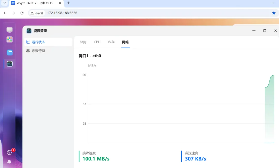Maximize the 资源管理 window
Viewport: 279px width, 168px height.
[x=265, y=31]
